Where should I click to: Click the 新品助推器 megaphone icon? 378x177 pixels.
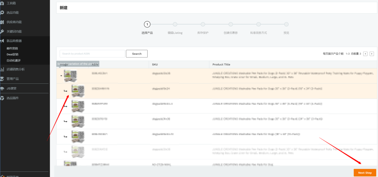point(2,41)
